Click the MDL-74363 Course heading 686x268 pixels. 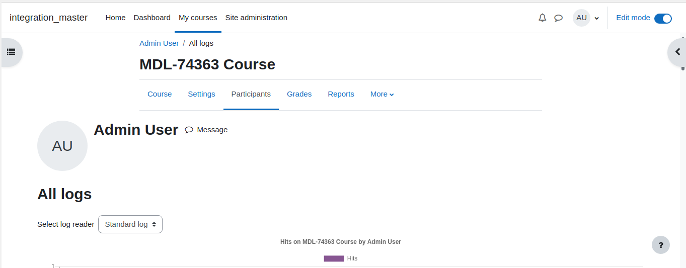click(x=207, y=64)
